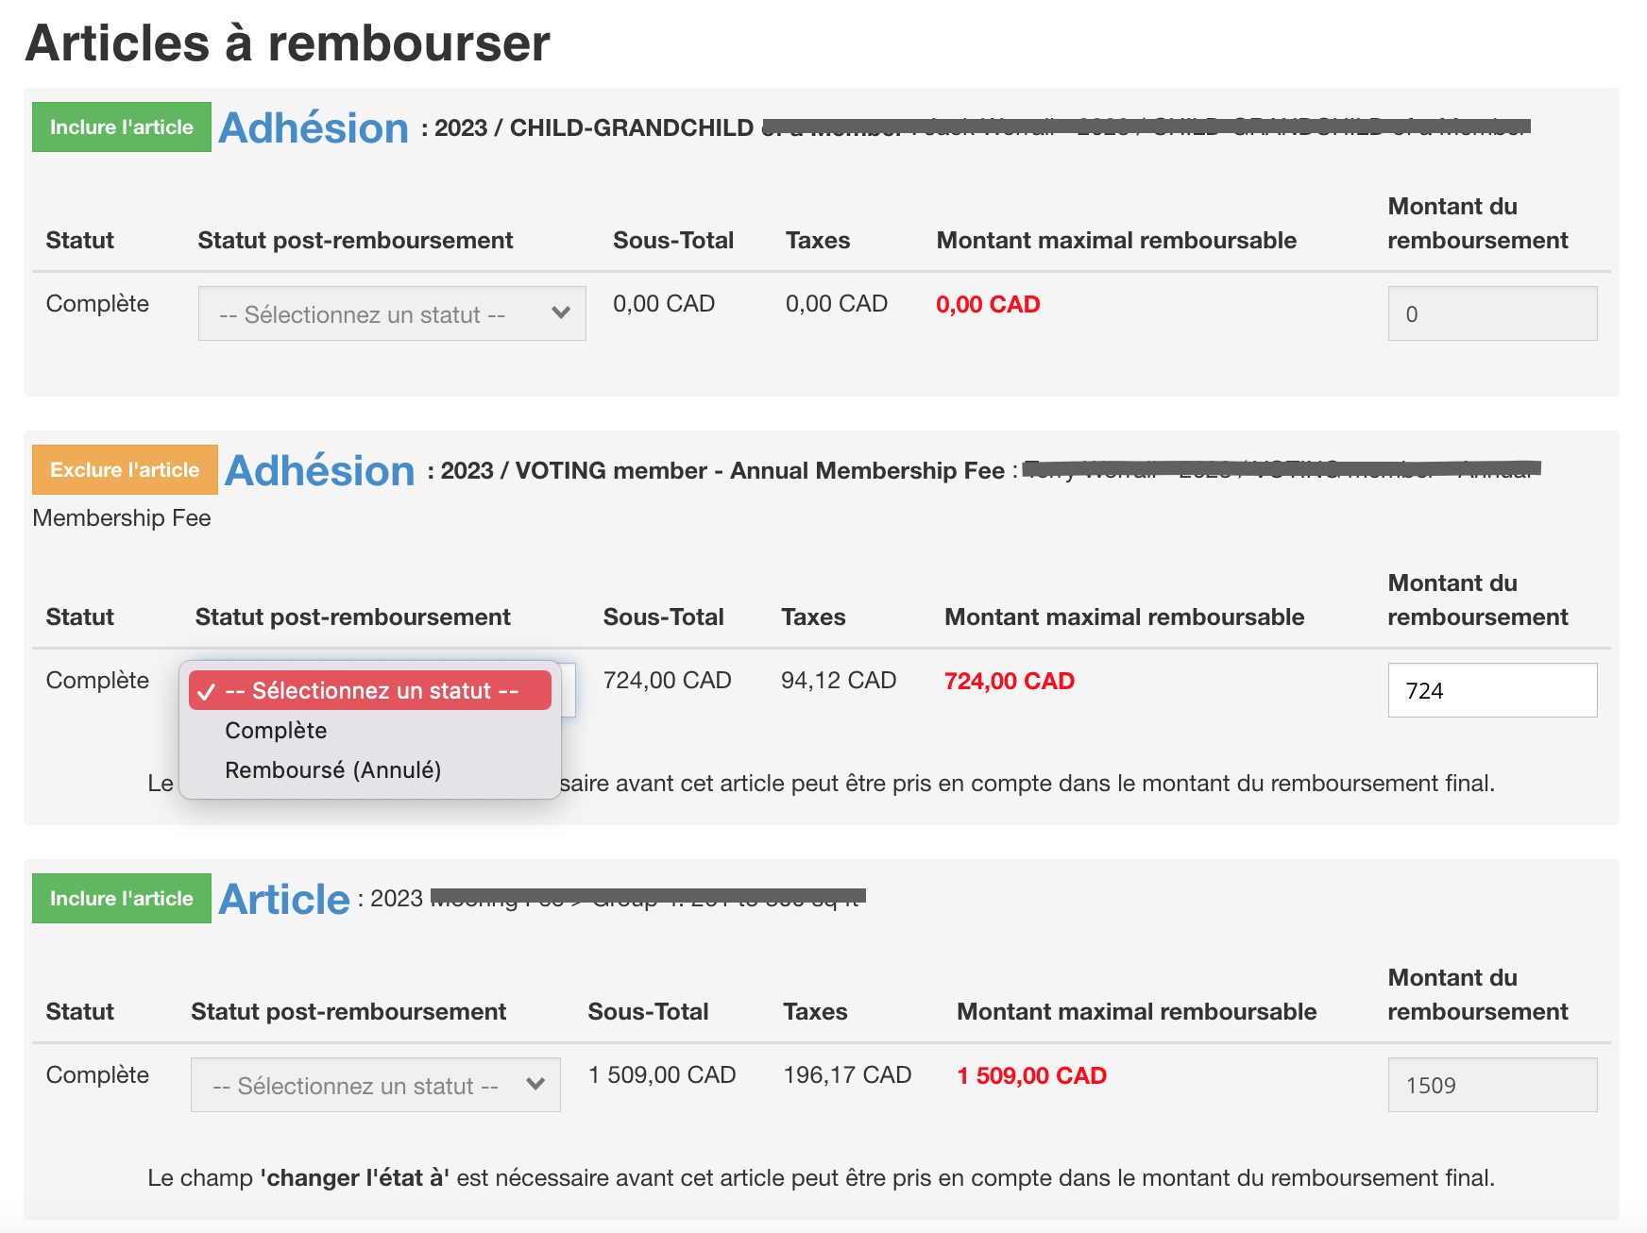Pick the '-- Sélectionnez un statut --' highlighted option
Screen dimensions: 1647x1233
point(371,691)
